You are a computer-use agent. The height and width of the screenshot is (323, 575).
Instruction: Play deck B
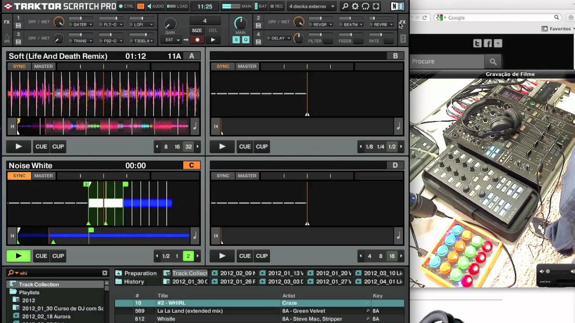point(222,146)
